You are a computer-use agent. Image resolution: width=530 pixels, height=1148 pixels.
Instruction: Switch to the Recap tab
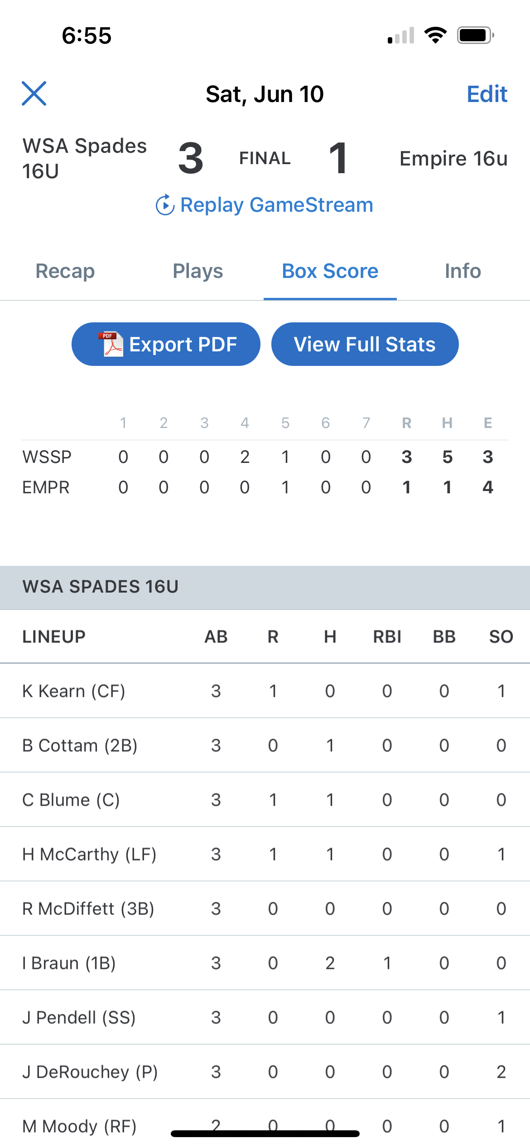[x=65, y=271]
